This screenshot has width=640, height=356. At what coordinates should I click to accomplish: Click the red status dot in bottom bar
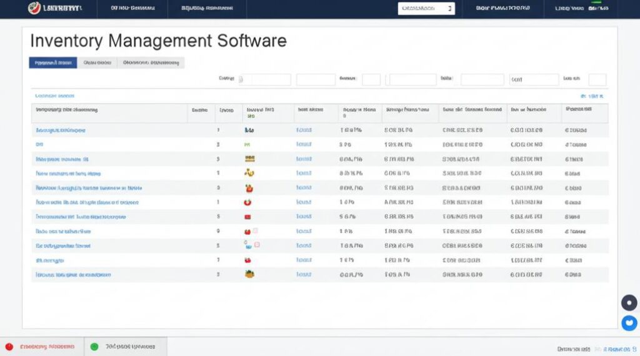pos(9,347)
